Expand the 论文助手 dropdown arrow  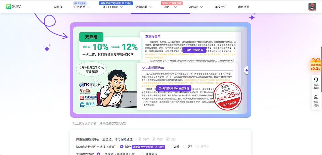[x=89, y=7]
